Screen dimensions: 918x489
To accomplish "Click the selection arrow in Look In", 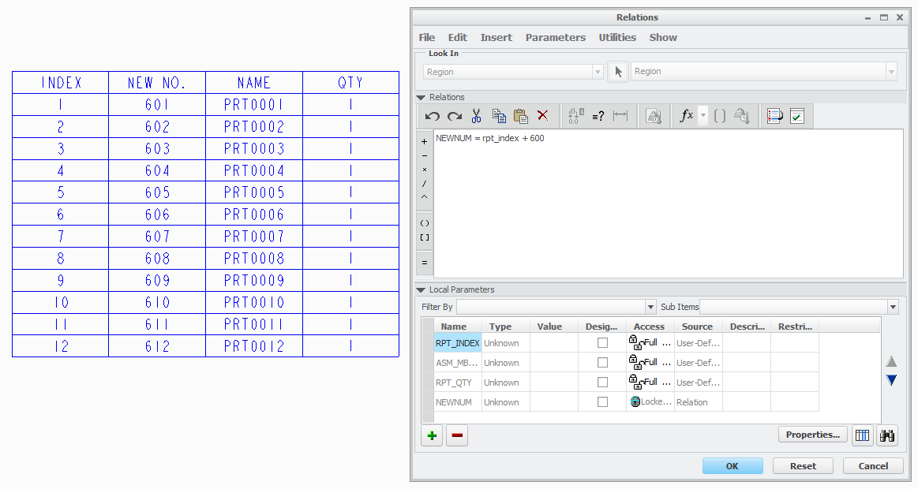I will point(618,72).
